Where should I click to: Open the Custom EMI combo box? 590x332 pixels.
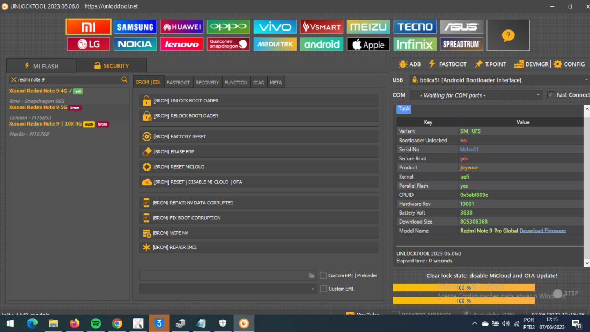[228, 289]
